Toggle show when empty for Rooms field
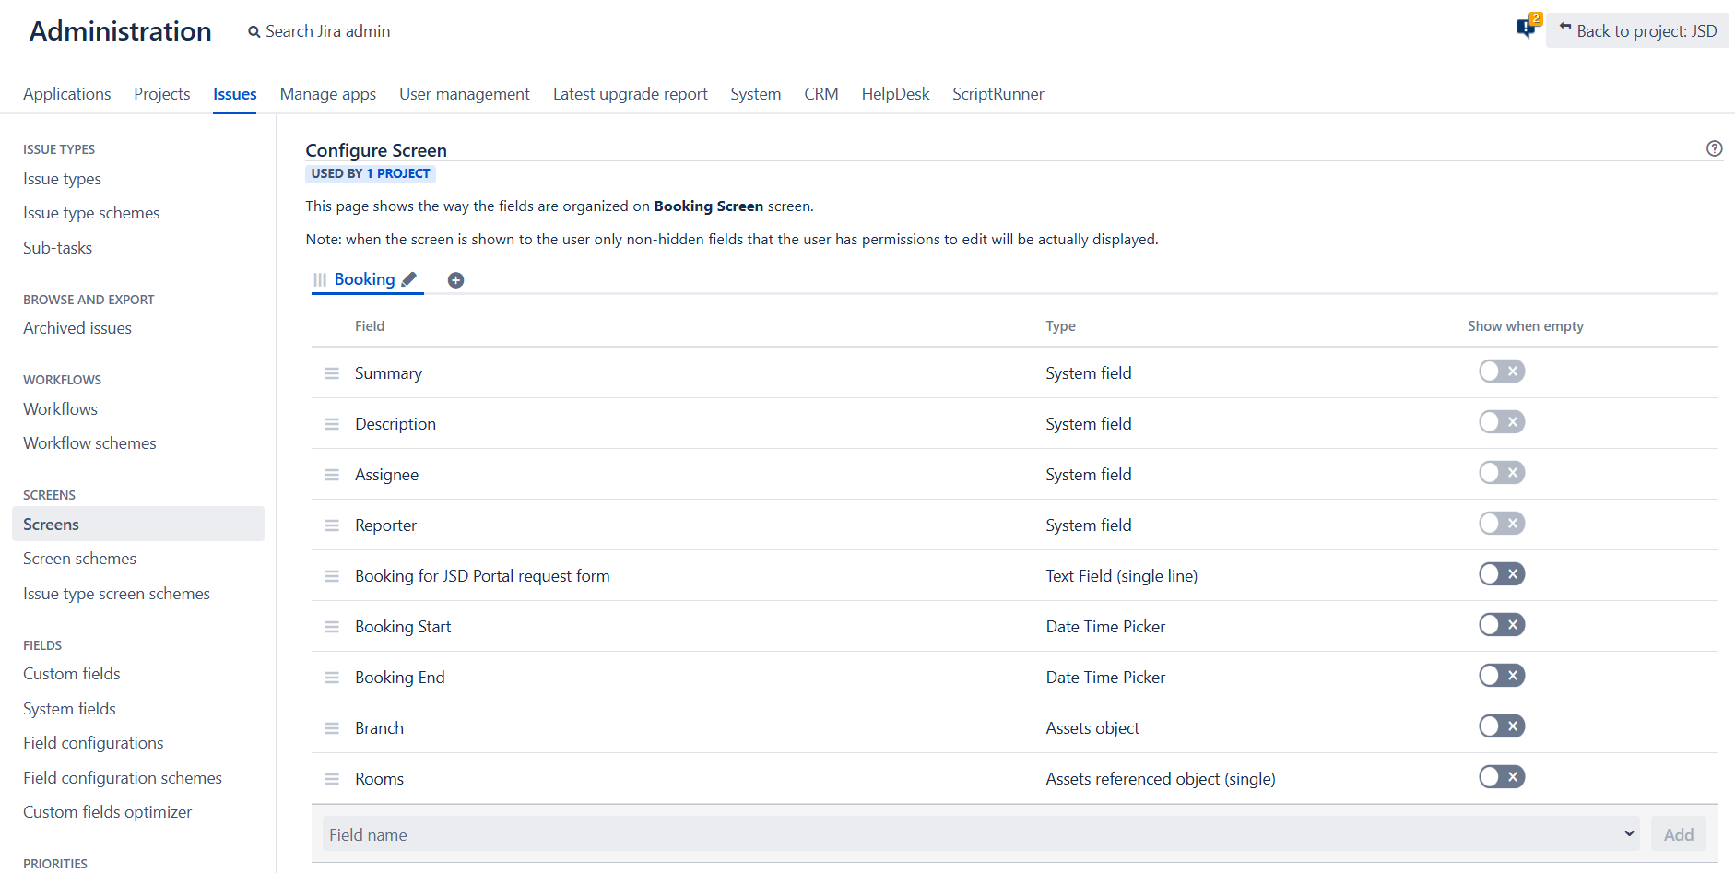 click(x=1502, y=777)
